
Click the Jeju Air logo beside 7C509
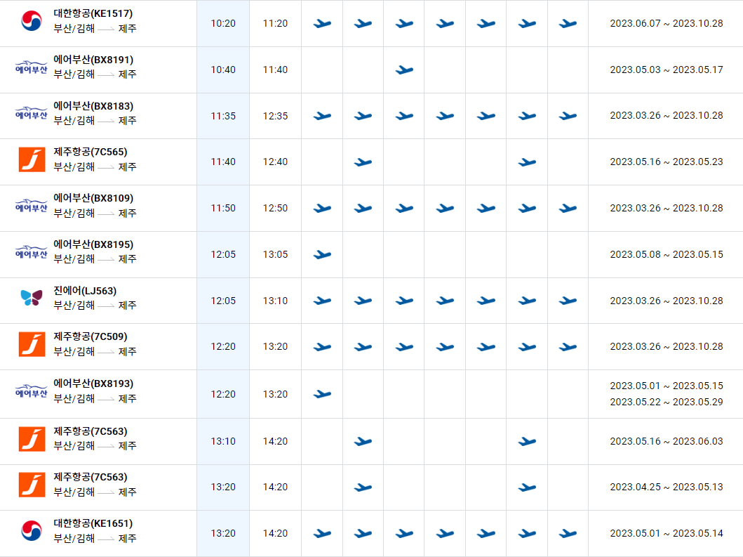pos(32,344)
